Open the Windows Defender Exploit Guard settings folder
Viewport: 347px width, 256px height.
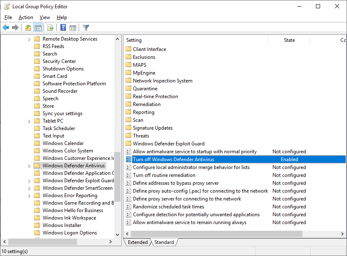169,143
